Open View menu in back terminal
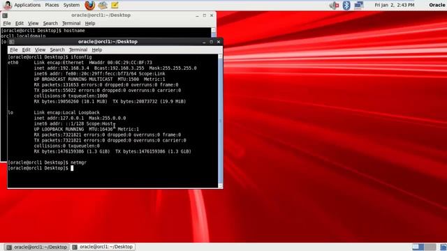Viewport: 447px width, 251px height. coord(33,23)
